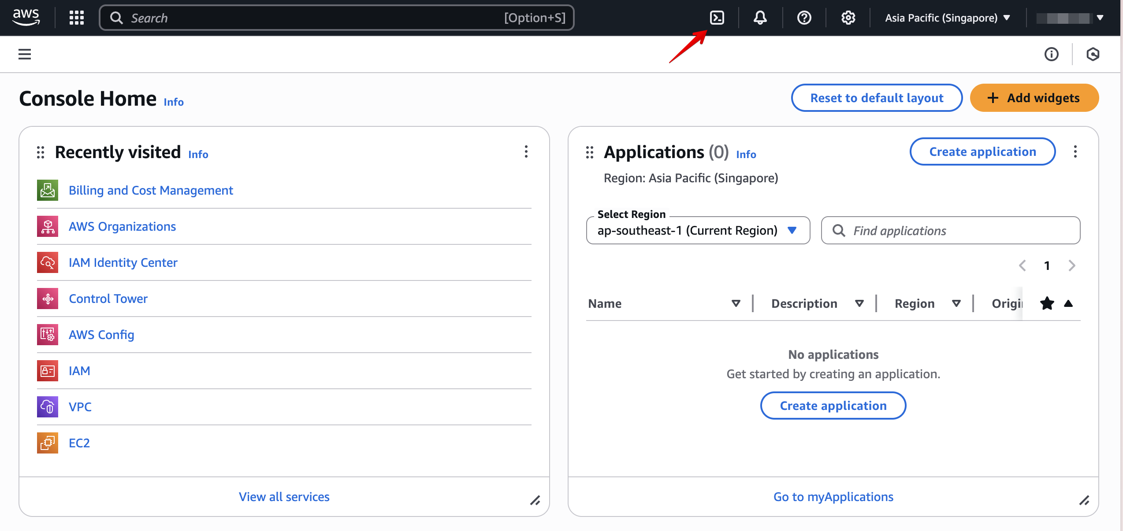Screen dimensions: 1123x531
Task: Click the Add widgets orange button
Action: point(1034,98)
